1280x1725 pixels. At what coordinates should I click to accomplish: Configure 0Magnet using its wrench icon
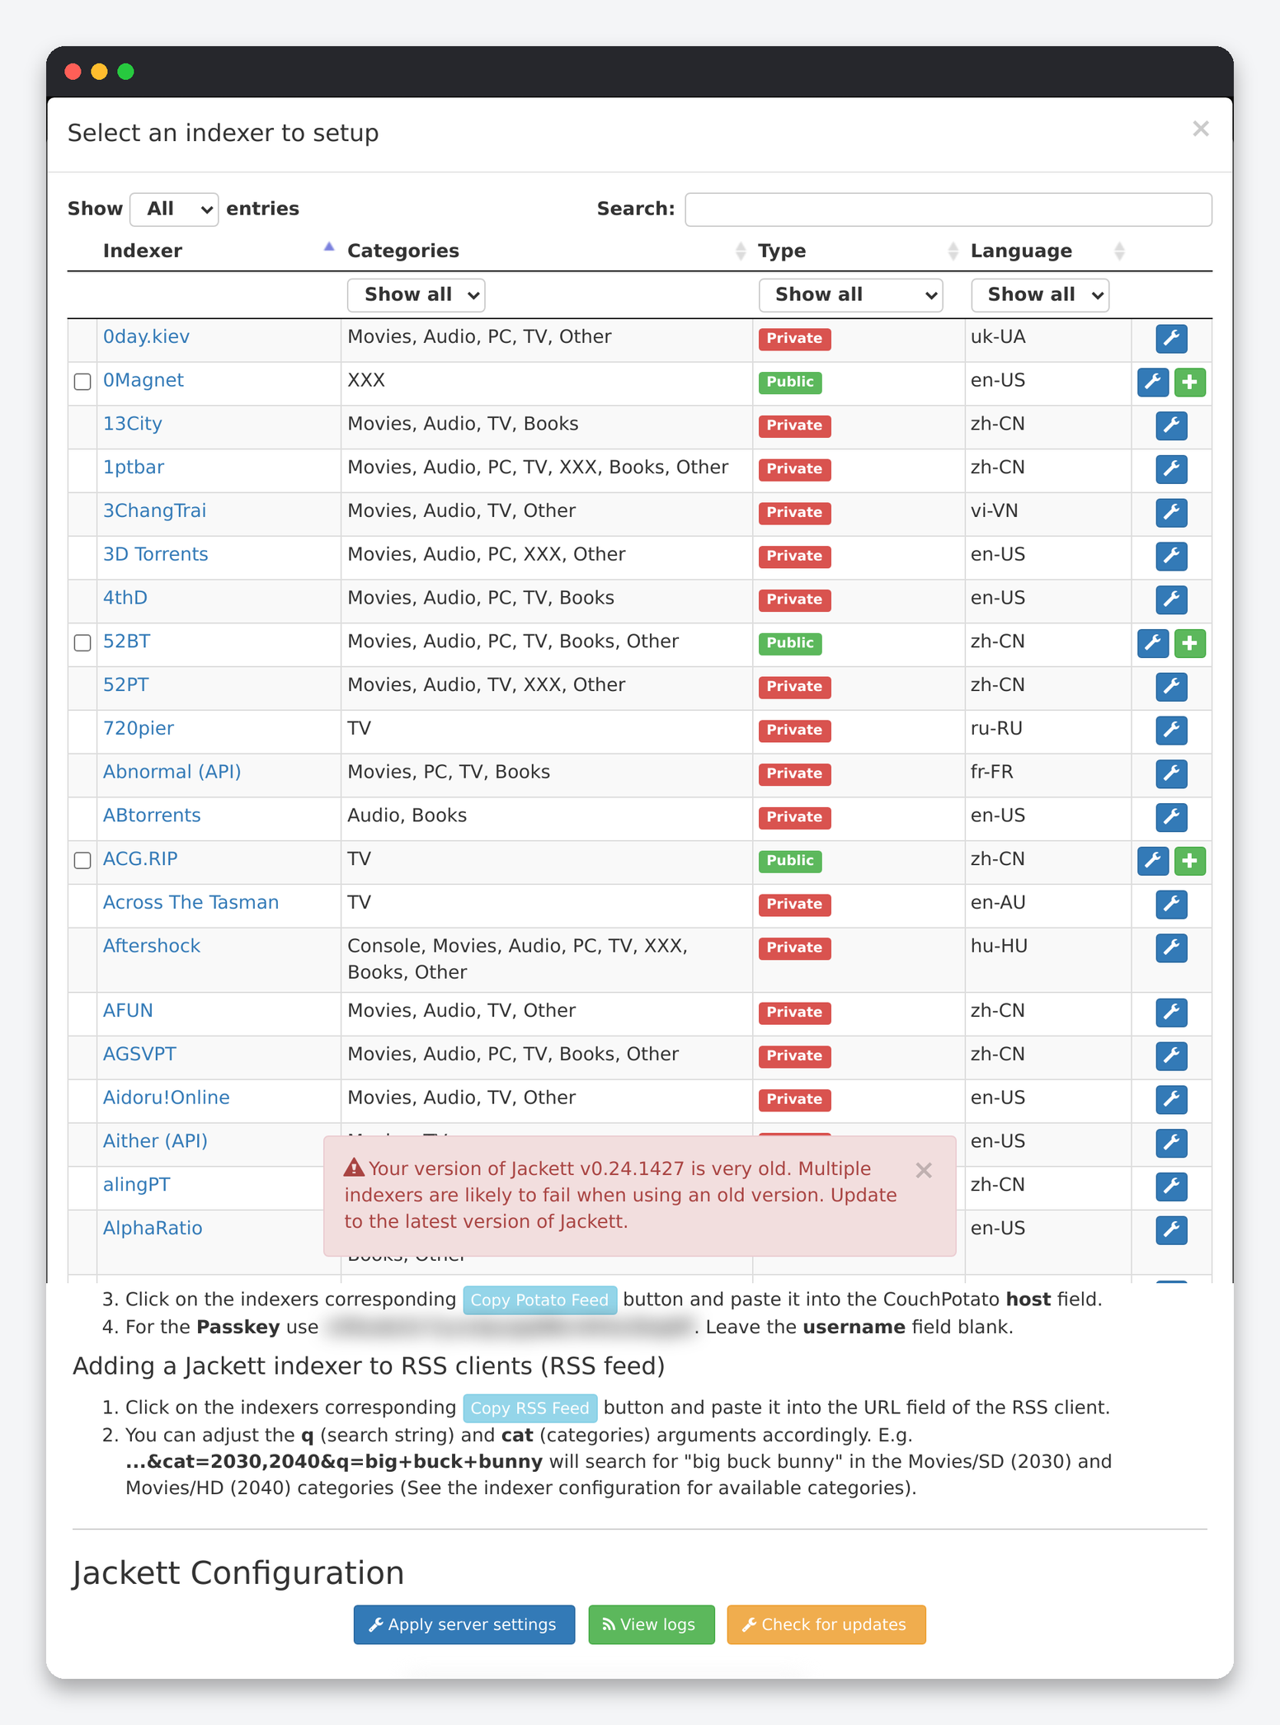(1153, 382)
